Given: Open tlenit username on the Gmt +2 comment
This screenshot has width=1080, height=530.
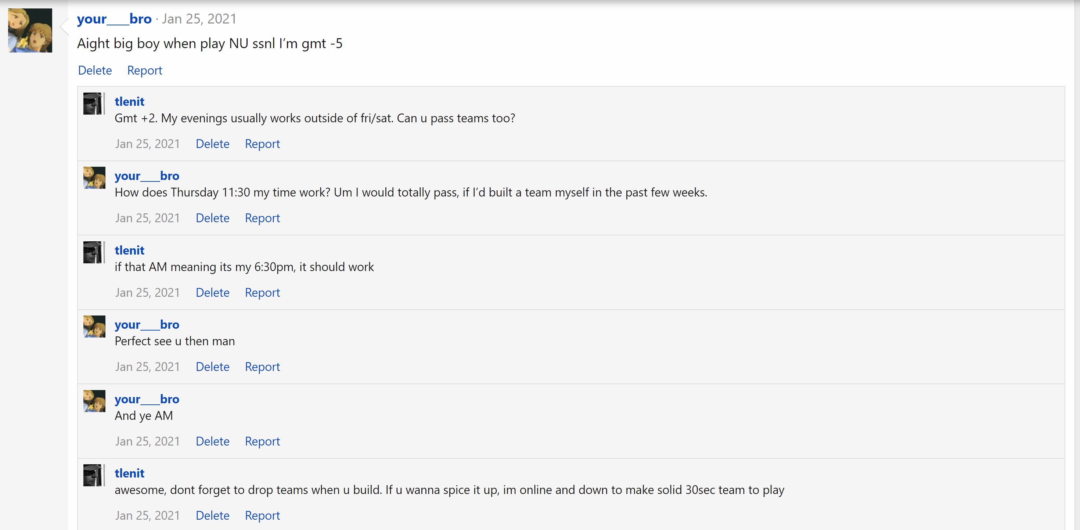Looking at the screenshot, I should click(x=129, y=101).
